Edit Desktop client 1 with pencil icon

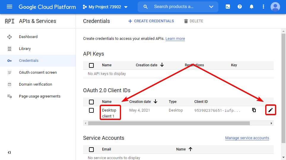270,110
